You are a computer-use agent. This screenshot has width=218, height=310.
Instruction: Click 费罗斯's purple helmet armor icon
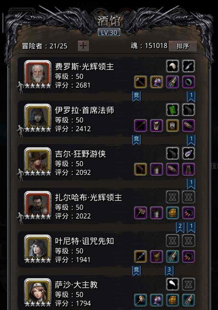click(x=157, y=82)
